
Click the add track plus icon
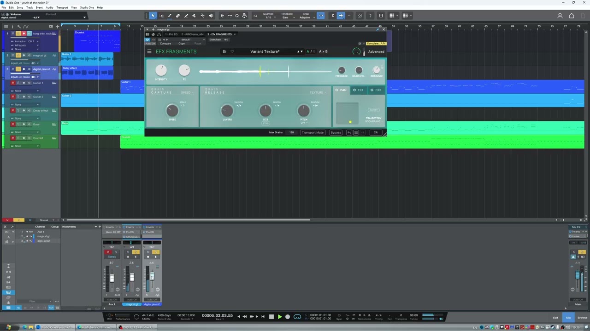point(58,26)
